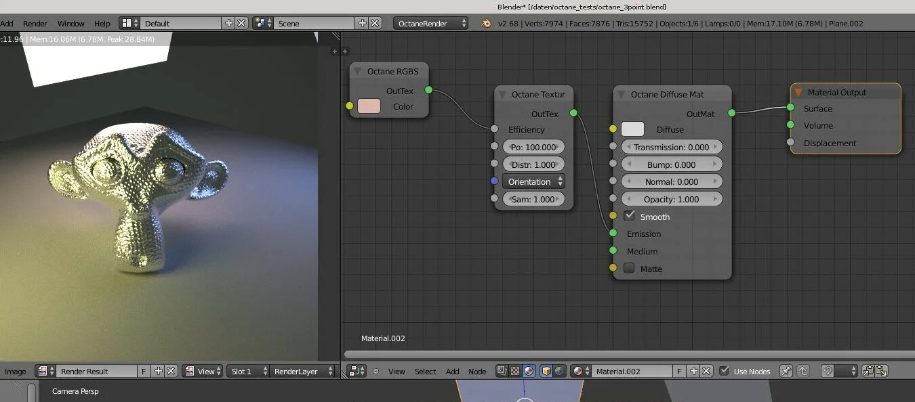Open the node editor Add menu
Screen dimensions: 915x402
tap(453, 371)
